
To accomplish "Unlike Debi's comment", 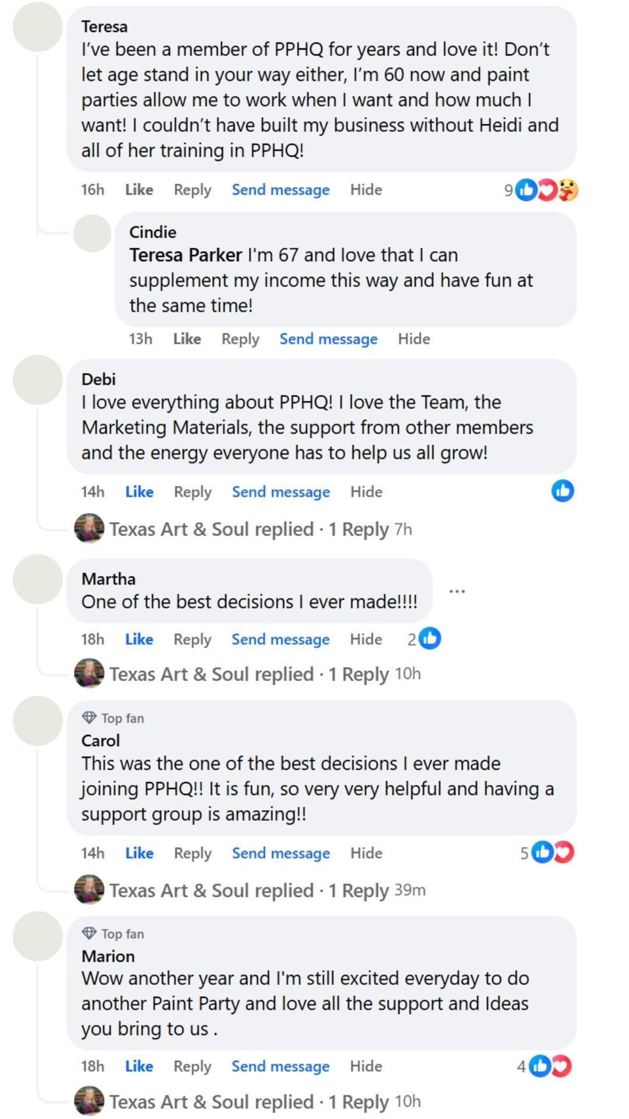I will point(139,492).
